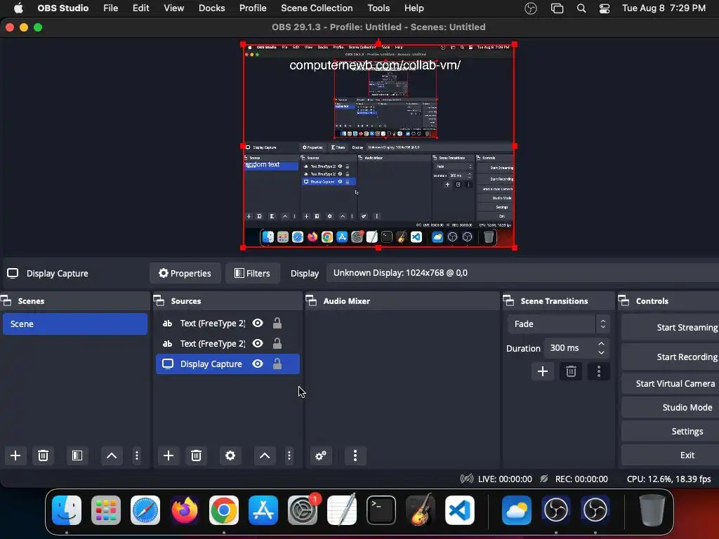Undock the Sources panel icon

click(x=159, y=300)
